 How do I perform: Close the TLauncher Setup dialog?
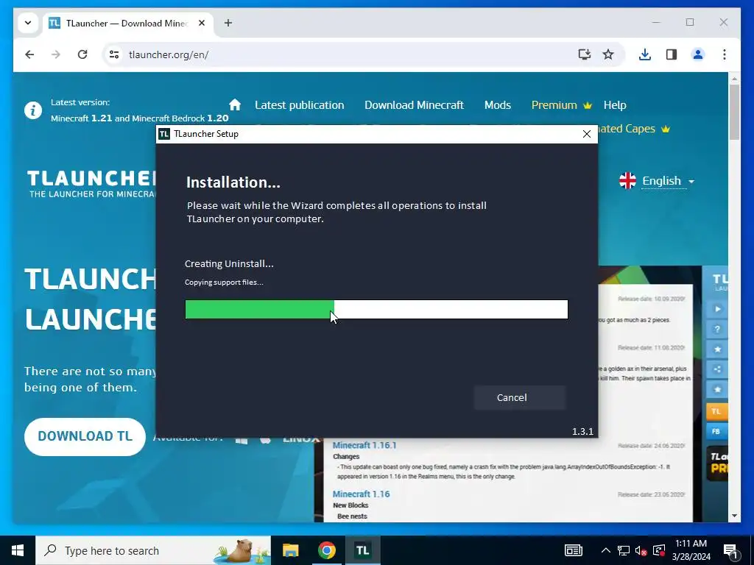click(x=587, y=134)
